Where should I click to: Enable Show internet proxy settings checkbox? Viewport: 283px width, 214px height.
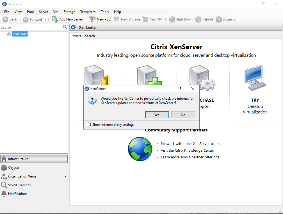[89, 125]
